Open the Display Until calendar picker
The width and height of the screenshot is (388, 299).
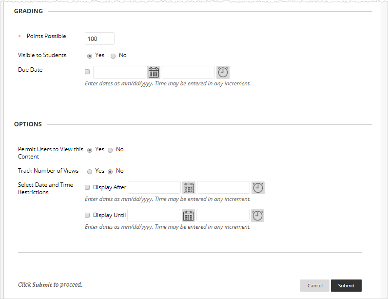coord(189,216)
